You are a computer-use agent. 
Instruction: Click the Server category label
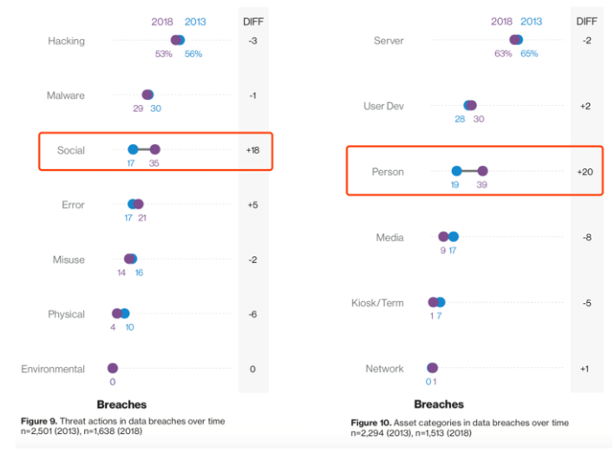tap(388, 41)
